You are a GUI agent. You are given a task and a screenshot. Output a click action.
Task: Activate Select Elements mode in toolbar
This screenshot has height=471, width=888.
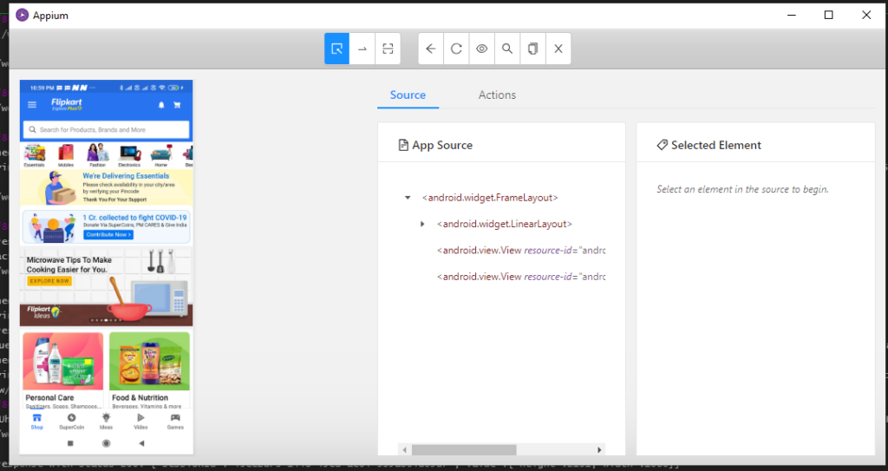click(336, 49)
